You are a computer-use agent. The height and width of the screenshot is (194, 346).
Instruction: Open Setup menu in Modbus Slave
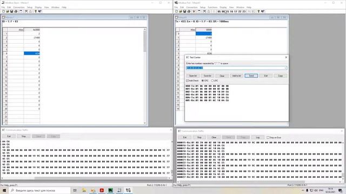coord(30,7)
